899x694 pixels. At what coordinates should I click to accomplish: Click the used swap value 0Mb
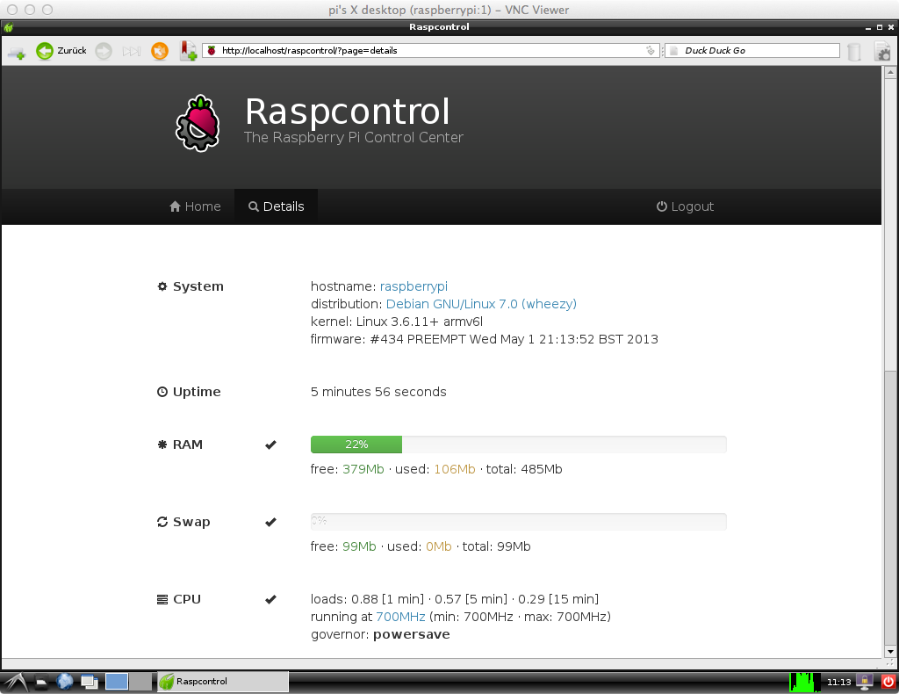point(439,546)
